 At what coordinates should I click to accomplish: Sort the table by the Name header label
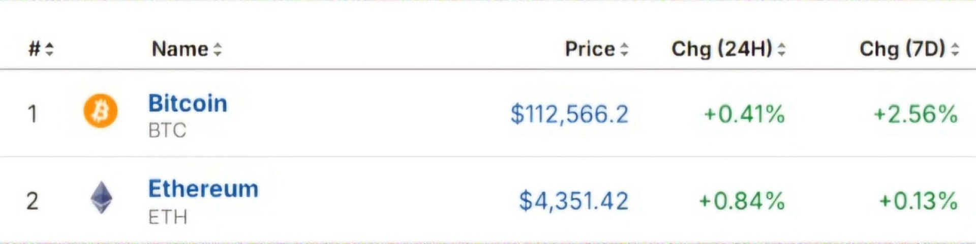180,49
